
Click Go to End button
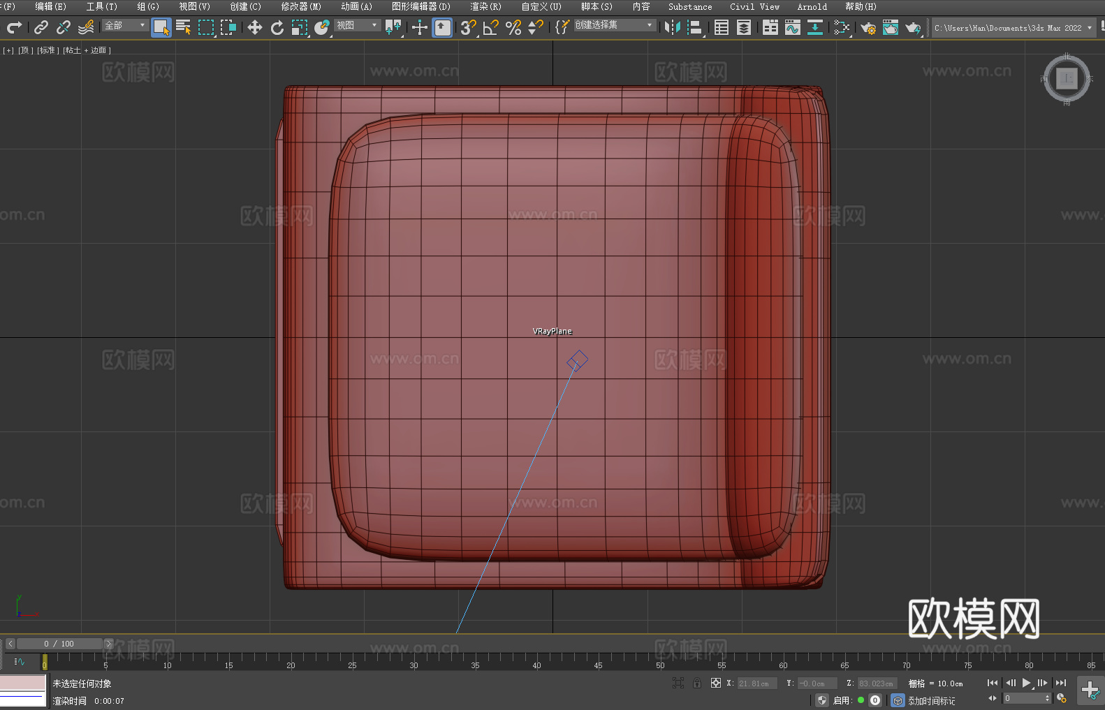pos(1061,683)
